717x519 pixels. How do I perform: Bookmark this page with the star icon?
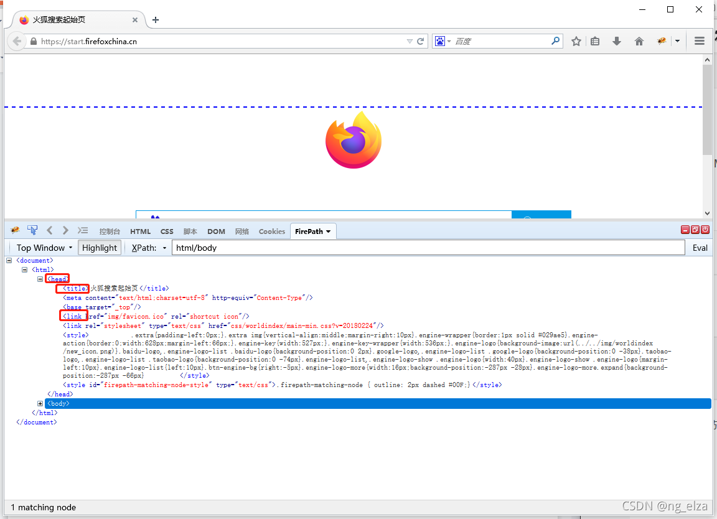pyautogui.click(x=576, y=41)
